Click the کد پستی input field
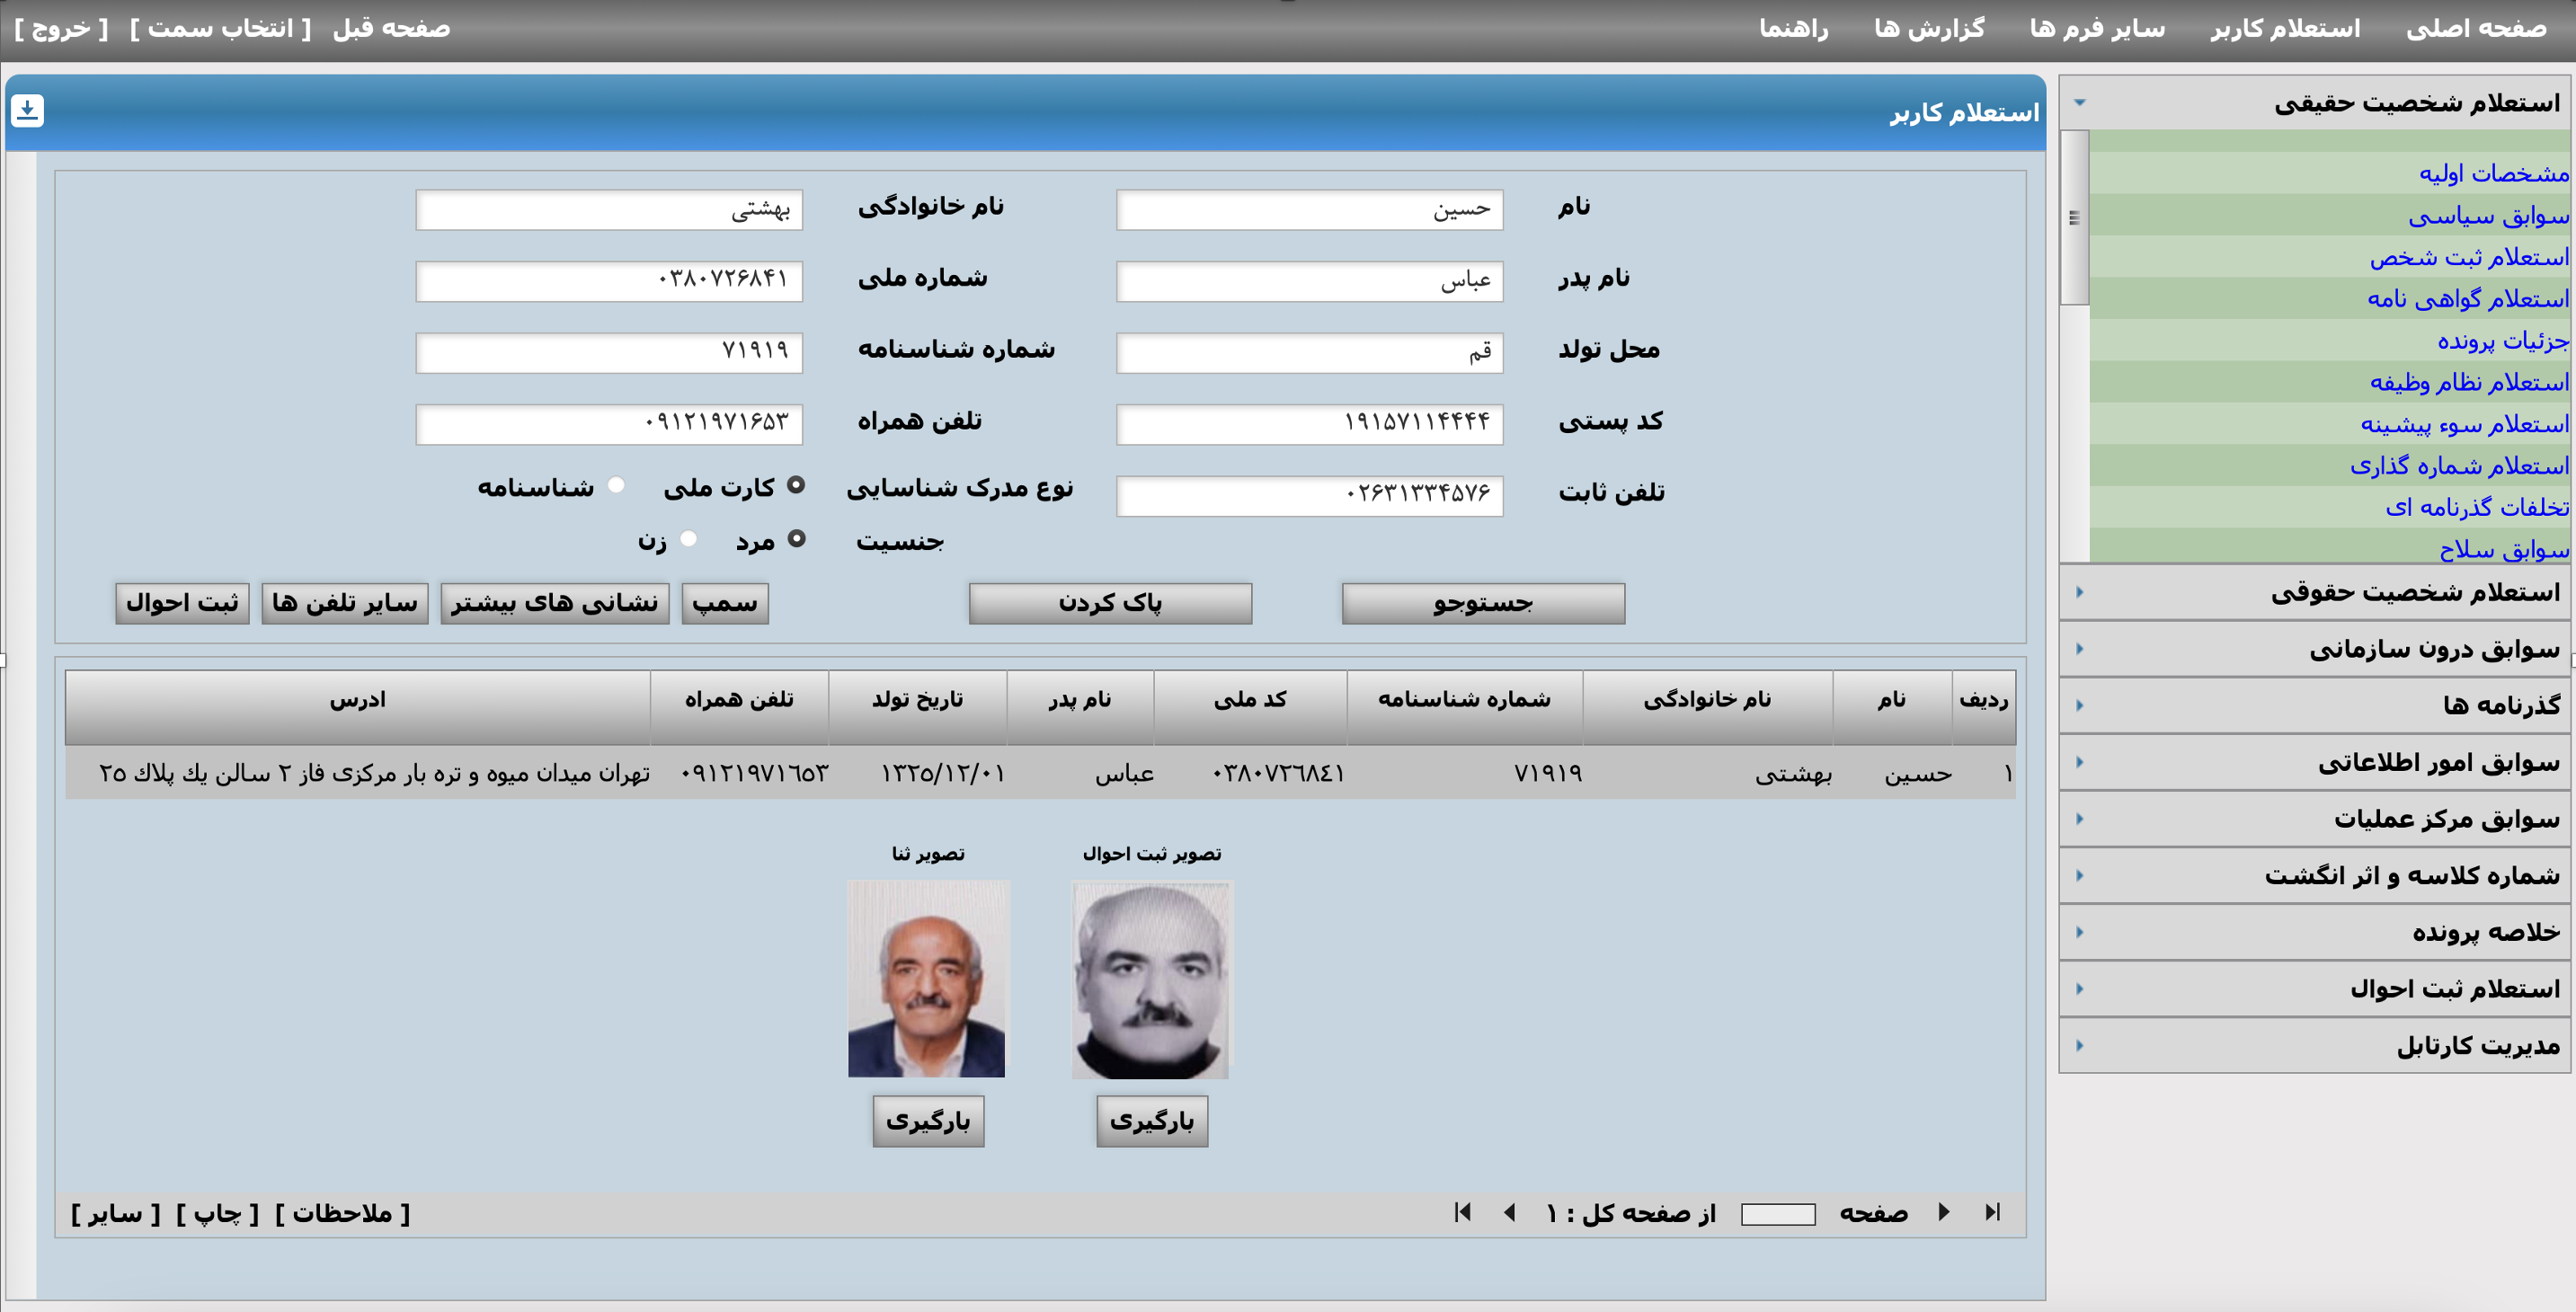Screen dimensions: 2576x1312 pos(1310,424)
